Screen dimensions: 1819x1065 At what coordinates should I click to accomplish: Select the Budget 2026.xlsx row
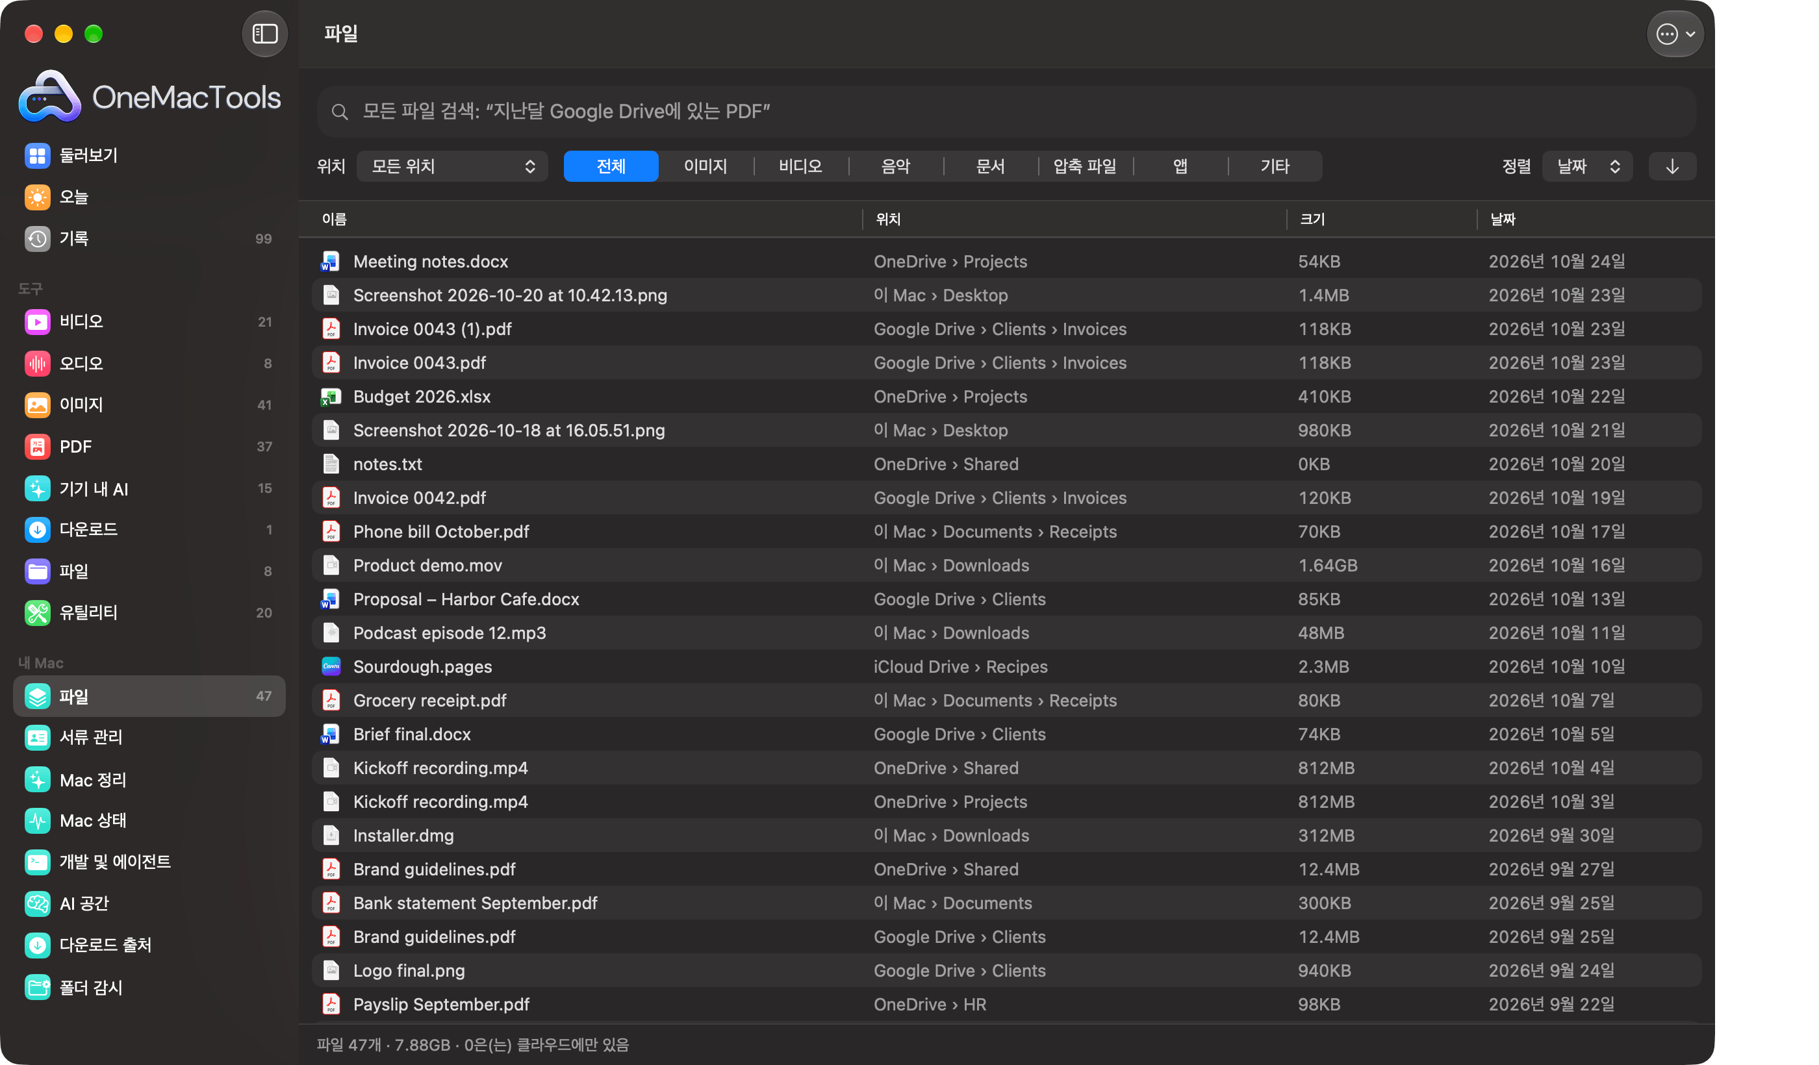1006,397
